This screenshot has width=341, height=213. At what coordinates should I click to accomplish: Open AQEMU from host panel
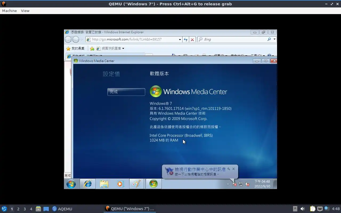[x=62, y=209]
